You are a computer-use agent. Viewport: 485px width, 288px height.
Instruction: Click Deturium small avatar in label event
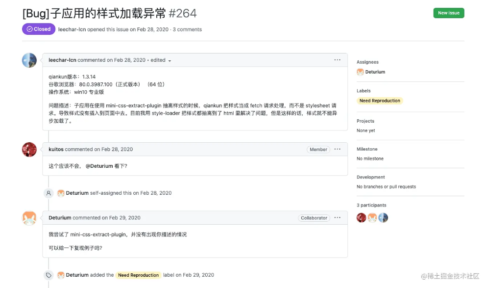pyautogui.click(x=61, y=275)
